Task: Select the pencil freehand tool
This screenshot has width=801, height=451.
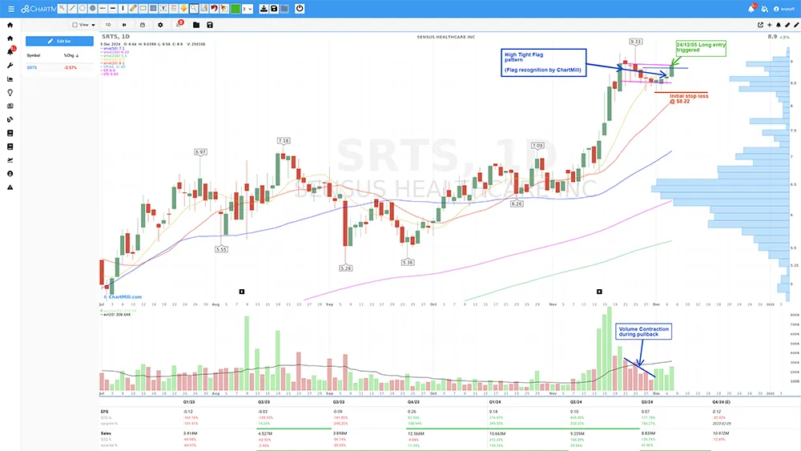Action: click(x=133, y=8)
